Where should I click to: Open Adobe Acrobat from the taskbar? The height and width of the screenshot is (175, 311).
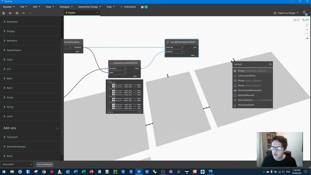(x=52, y=172)
